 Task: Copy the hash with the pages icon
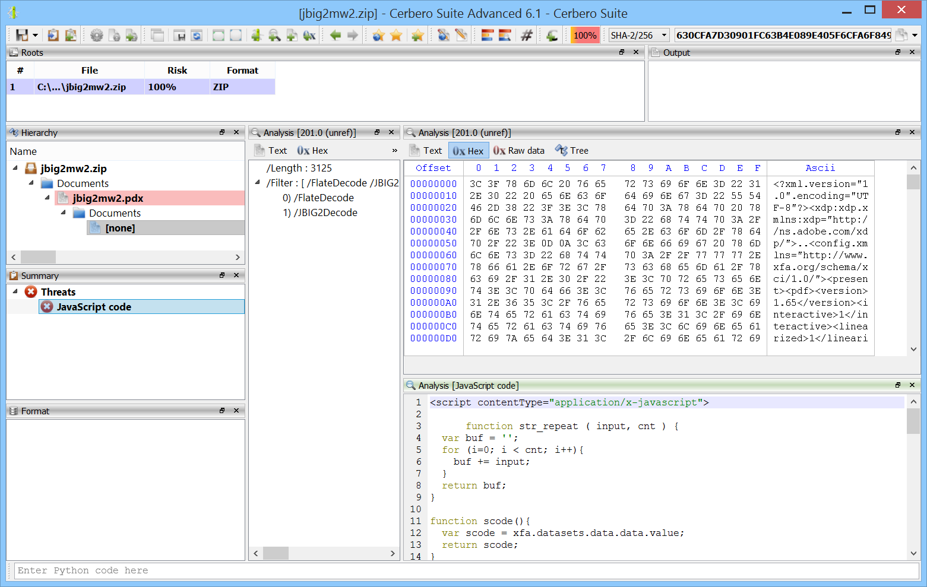(x=901, y=35)
